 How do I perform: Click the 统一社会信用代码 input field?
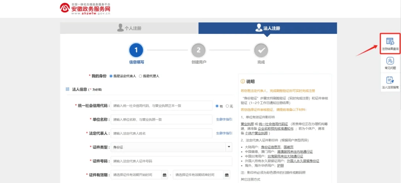pyautogui.click(x=162, y=106)
